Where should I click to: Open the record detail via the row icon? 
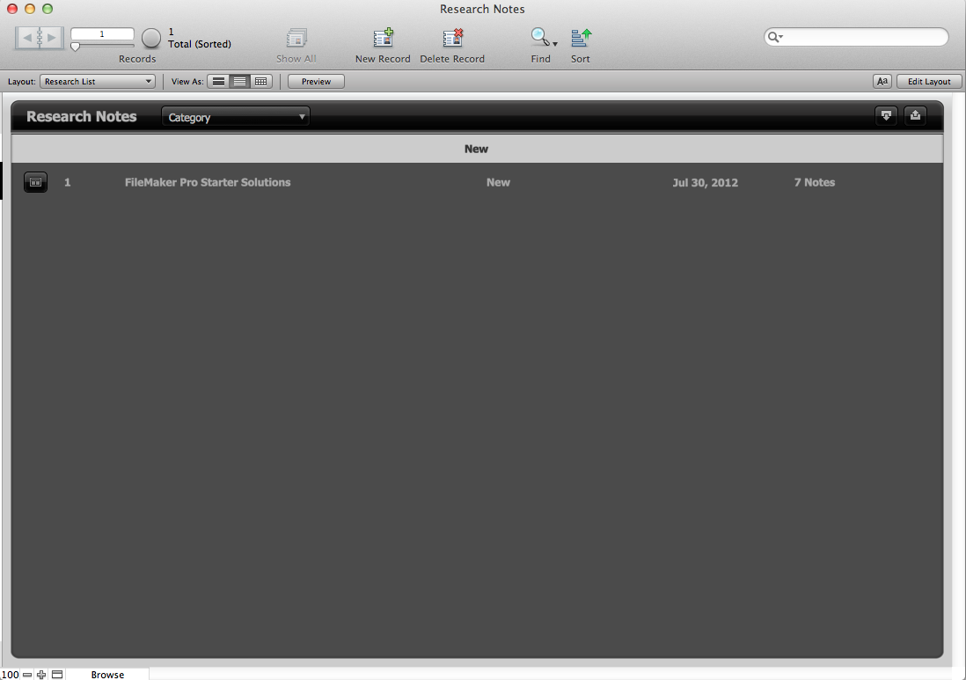35,182
